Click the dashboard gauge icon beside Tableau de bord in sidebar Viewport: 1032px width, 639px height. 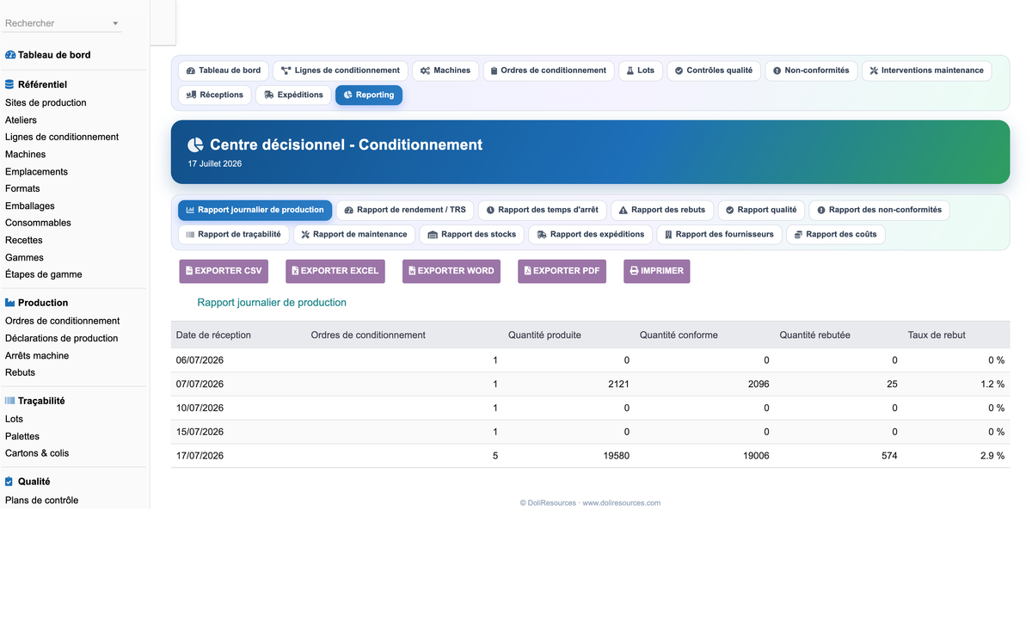pos(10,55)
